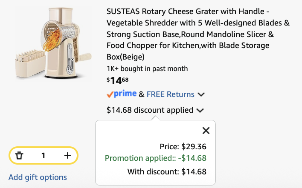Click the large $14.68 item price
This screenshot has height=188, width=302.
point(117,81)
